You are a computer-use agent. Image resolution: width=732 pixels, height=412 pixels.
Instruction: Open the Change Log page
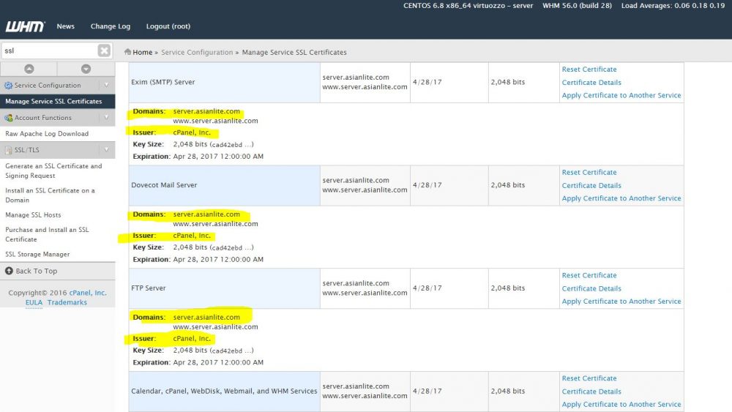tap(111, 26)
